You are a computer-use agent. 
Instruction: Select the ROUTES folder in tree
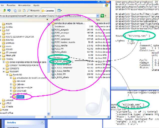coord(10,40)
